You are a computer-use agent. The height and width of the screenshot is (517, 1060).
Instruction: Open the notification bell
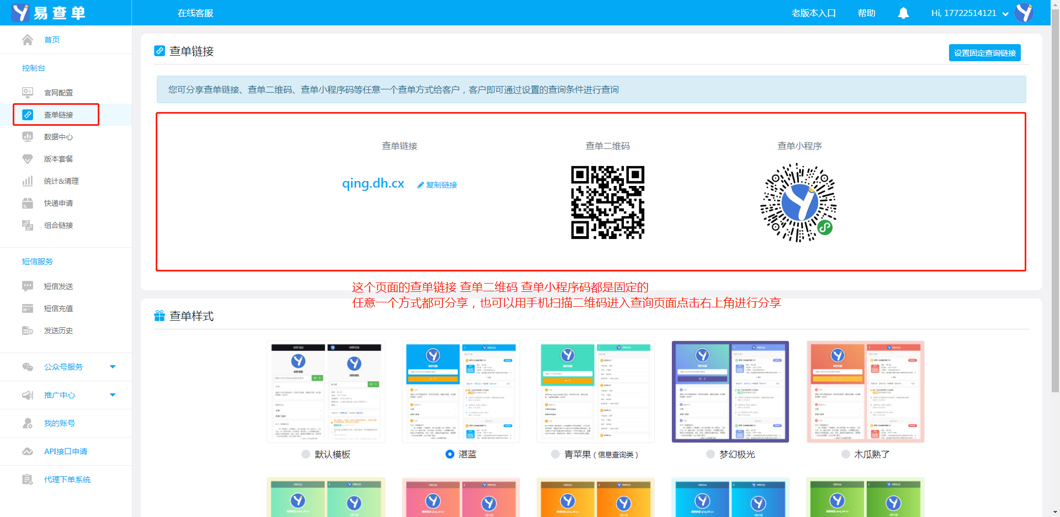point(903,13)
